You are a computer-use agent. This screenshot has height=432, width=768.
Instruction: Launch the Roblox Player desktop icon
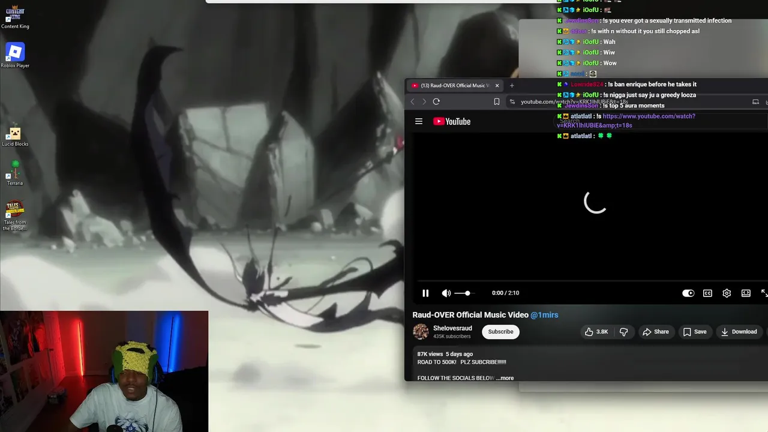[15, 55]
